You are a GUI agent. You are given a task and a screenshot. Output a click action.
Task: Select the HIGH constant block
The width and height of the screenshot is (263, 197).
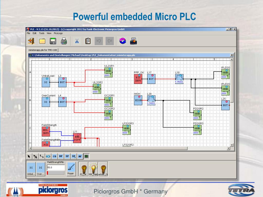coord(138,100)
